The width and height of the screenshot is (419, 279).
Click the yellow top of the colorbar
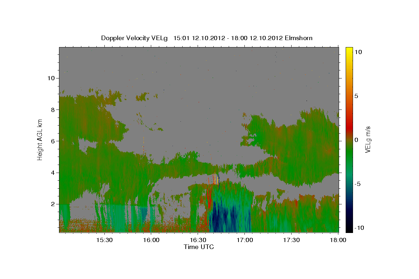tap(349, 51)
